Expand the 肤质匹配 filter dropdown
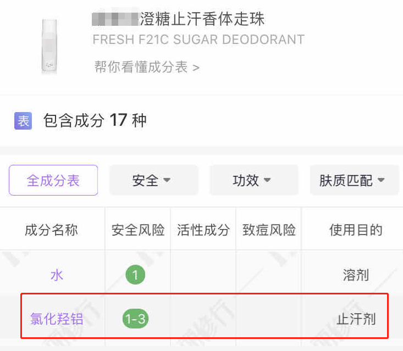The height and width of the screenshot is (351, 403). pyautogui.click(x=354, y=180)
